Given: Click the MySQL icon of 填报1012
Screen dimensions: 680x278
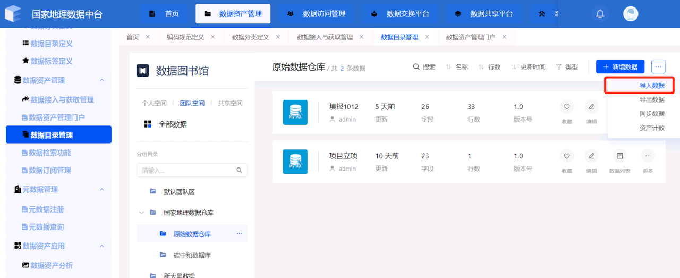Looking at the screenshot, I should [x=295, y=112].
